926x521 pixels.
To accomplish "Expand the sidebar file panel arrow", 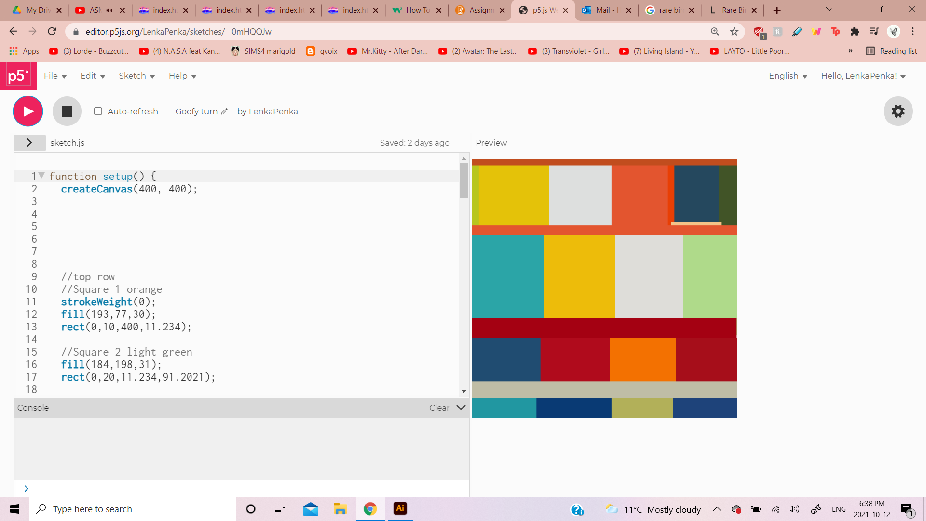I will point(29,142).
